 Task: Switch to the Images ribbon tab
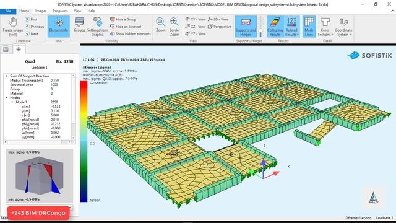point(41,11)
